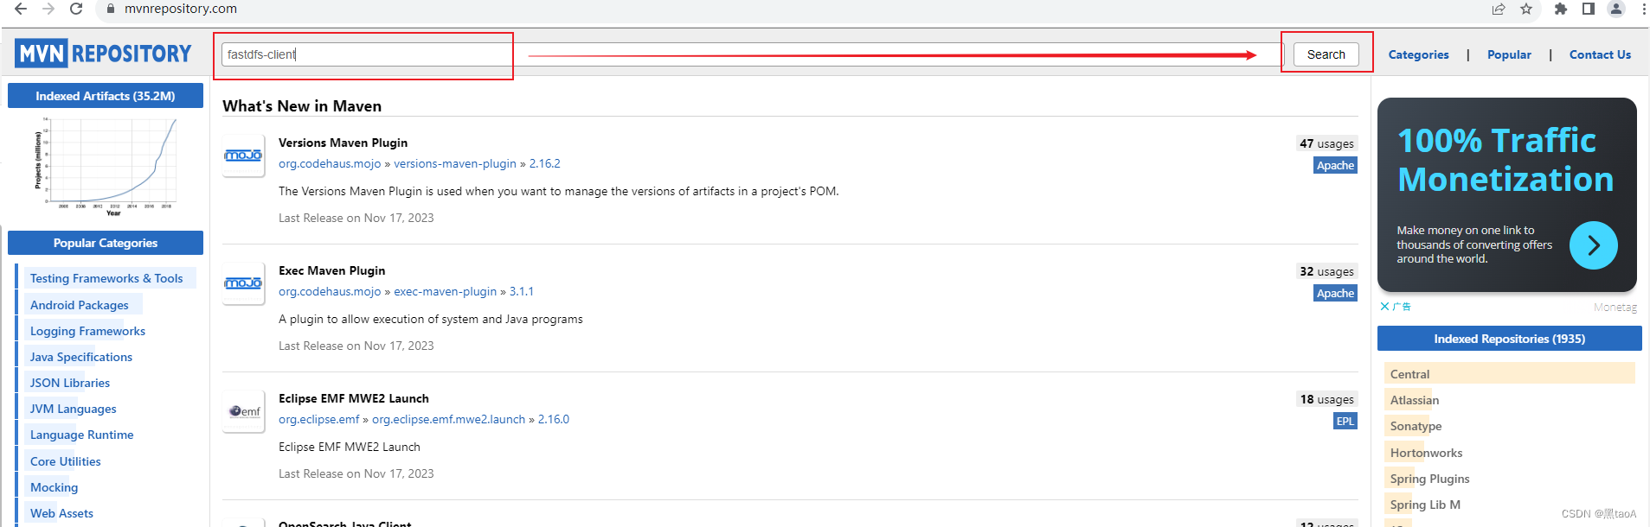Click the ad's round arrow button

click(x=1594, y=245)
